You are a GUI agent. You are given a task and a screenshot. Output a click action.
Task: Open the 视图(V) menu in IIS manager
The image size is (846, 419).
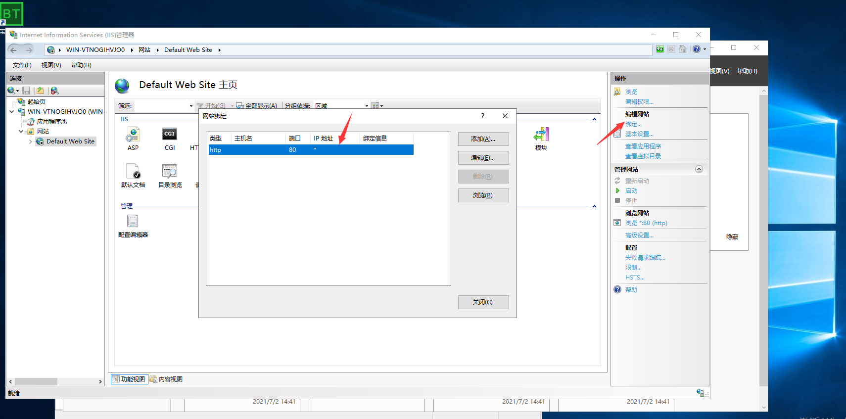pyautogui.click(x=51, y=65)
